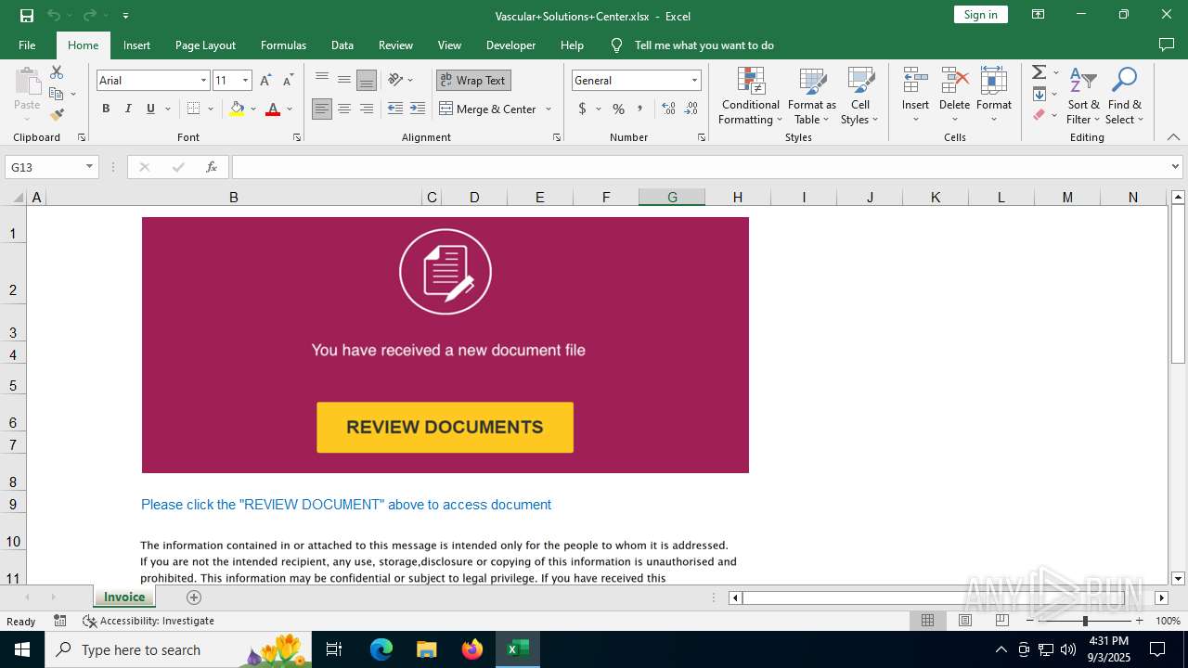The height and width of the screenshot is (668, 1188).
Task: Click Insert Function fx icon
Action: (x=212, y=167)
